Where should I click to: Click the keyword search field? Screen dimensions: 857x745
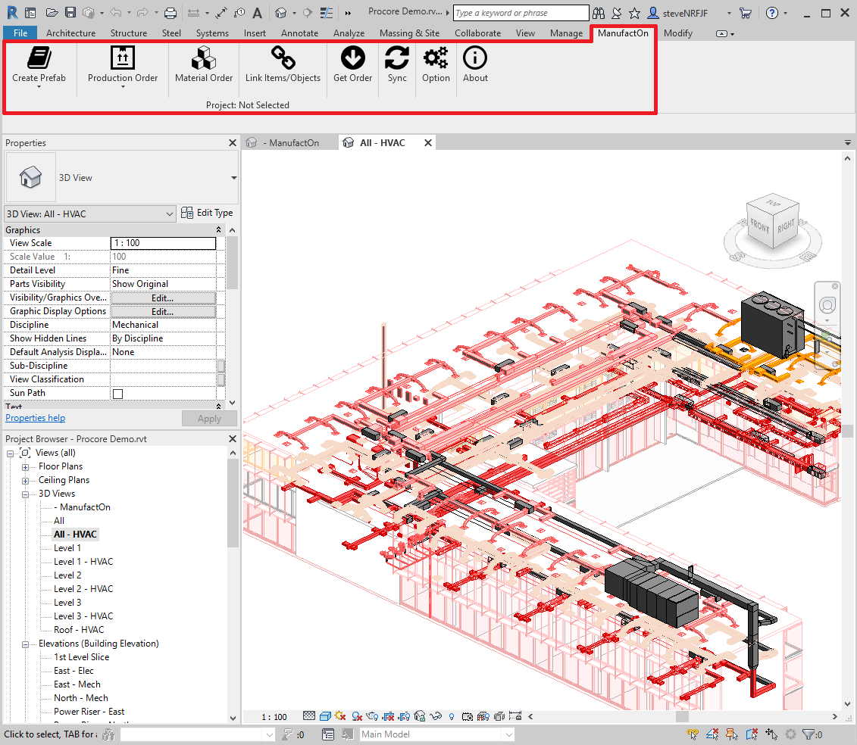pos(521,12)
